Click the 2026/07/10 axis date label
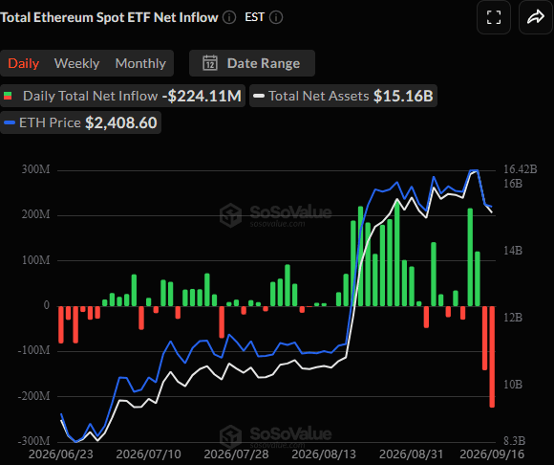 [x=148, y=454]
